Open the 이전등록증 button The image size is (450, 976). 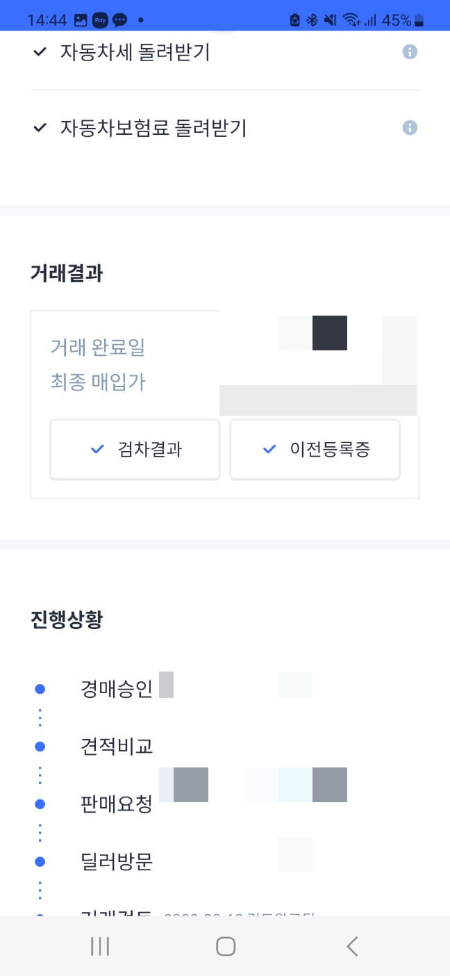click(x=315, y=449)
